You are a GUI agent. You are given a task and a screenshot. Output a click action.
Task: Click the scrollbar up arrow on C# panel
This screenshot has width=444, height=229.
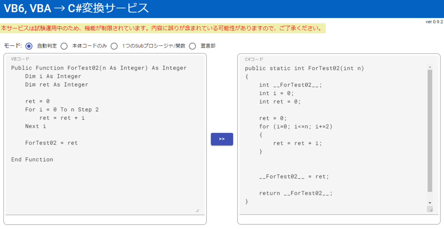click(x=430, y=67)
